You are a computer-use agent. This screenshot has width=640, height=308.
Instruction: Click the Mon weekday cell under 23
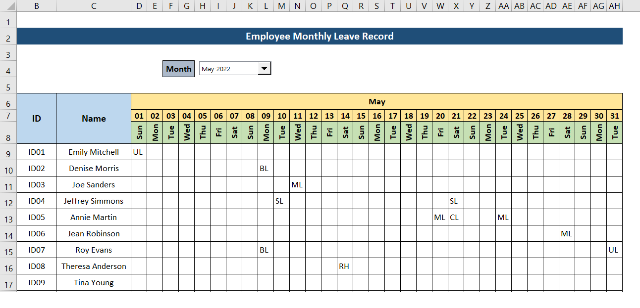(x=487, y=132)
